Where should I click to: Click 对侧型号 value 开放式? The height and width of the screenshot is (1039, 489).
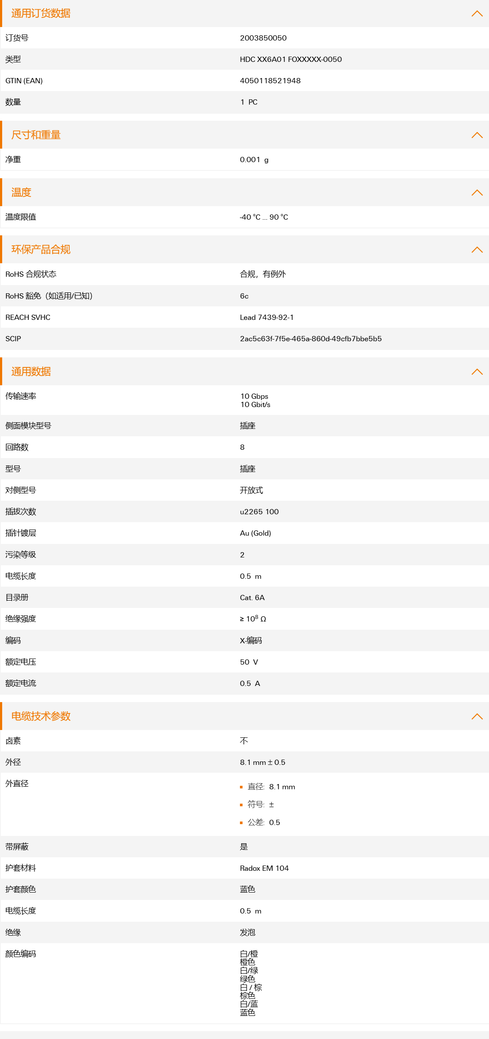tap(251, 490)
